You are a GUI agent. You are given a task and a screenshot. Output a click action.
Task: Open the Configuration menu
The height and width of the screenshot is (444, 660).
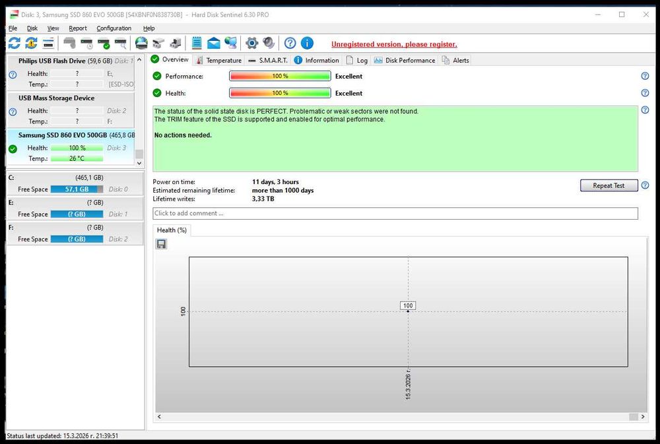pyautogui.click(x=114, y=28)
